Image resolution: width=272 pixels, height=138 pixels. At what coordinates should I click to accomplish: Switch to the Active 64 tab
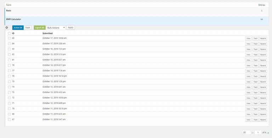[x=18, y=28]
